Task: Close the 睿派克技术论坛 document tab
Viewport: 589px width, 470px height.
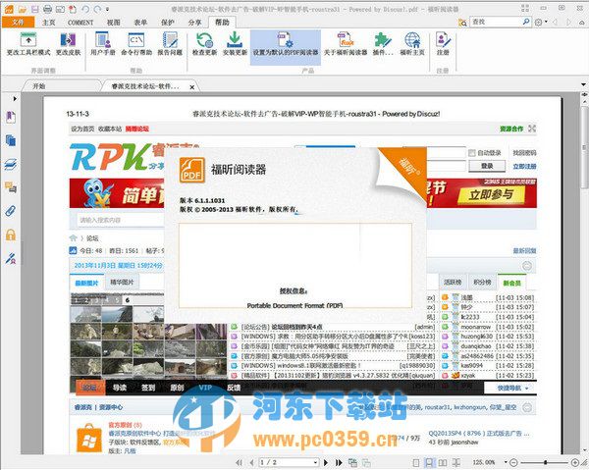Action: [192, 87]
